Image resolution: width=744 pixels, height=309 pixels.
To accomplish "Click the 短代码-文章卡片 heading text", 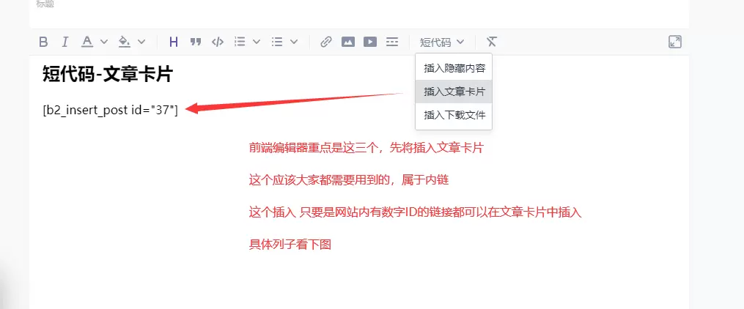I will tap(108, 75).
